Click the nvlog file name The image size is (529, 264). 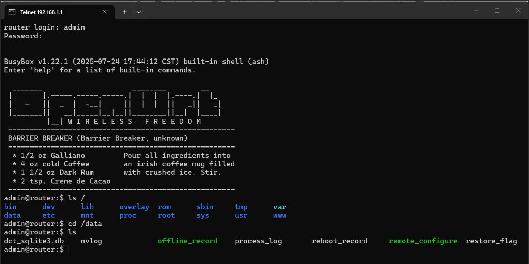pos(91,241)
